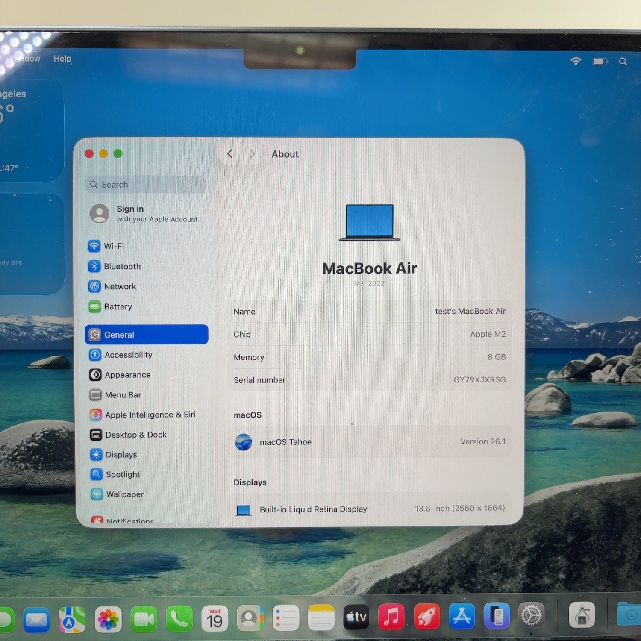Click the test's MacBook Air name field

pyautogui.click(x=470, y=311)
